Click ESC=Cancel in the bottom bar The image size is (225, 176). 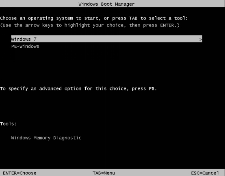205,173
